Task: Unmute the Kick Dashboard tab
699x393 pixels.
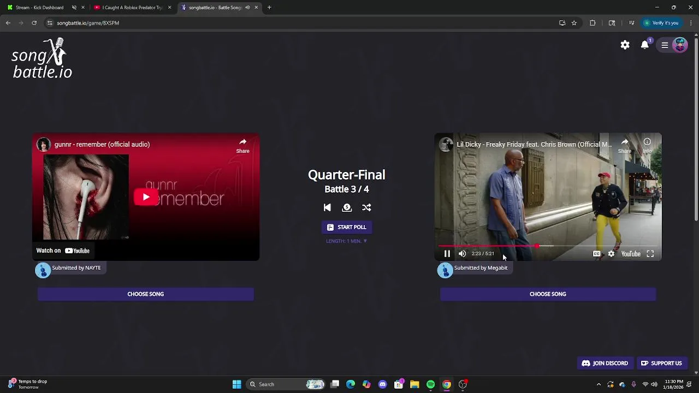Action: point(74,8)
